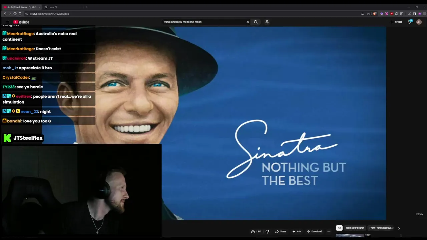Image resolution: width=427 pixels, height=240 pixels.
Task: Start voice search with microphone icon
Action: [267, 22]
